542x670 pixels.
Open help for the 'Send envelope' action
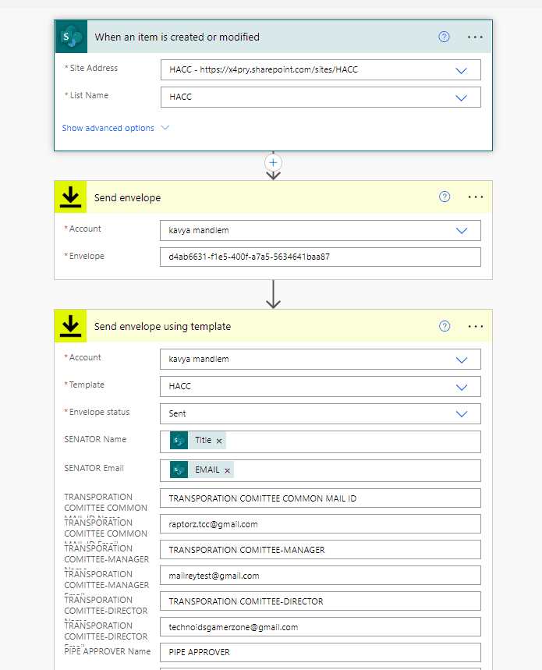click(445, 197)
